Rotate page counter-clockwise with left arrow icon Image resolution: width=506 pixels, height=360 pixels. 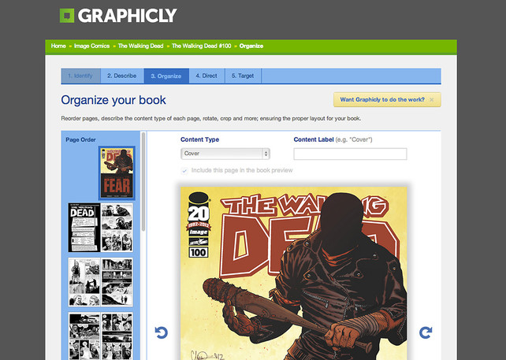[x=161, y=332]
